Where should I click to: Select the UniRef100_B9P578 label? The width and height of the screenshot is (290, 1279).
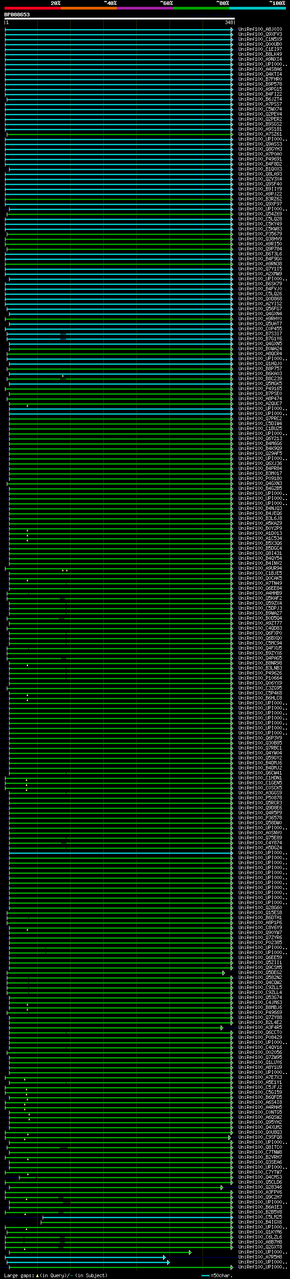pyautogui.click(x=260, y=84)
